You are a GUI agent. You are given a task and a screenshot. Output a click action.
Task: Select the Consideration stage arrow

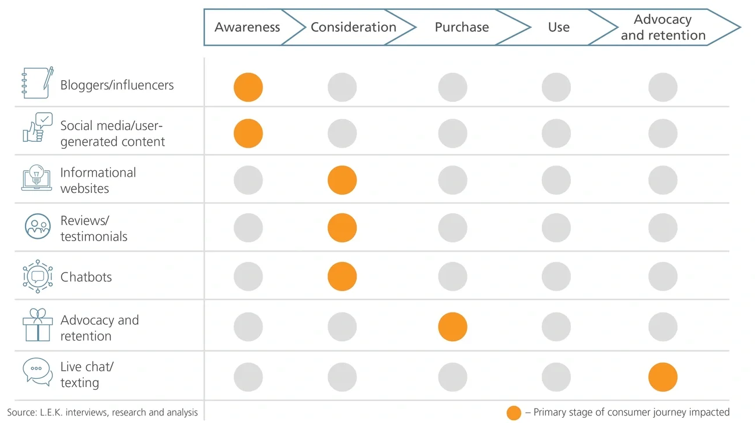pos(353,27)
